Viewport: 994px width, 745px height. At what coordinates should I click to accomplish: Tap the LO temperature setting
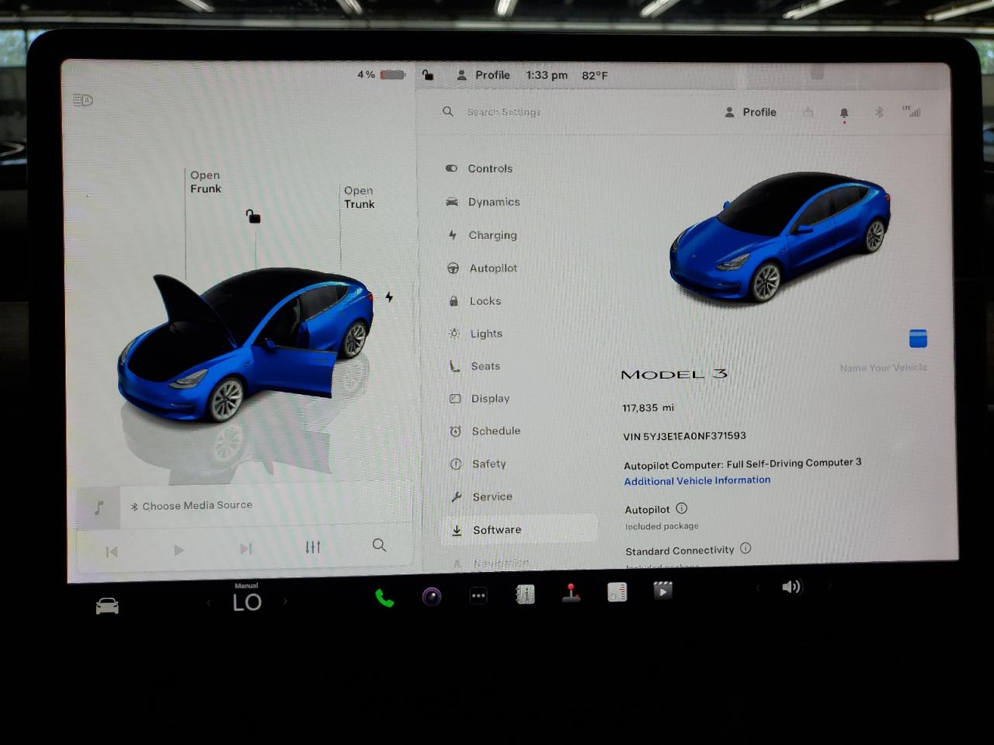247,601
